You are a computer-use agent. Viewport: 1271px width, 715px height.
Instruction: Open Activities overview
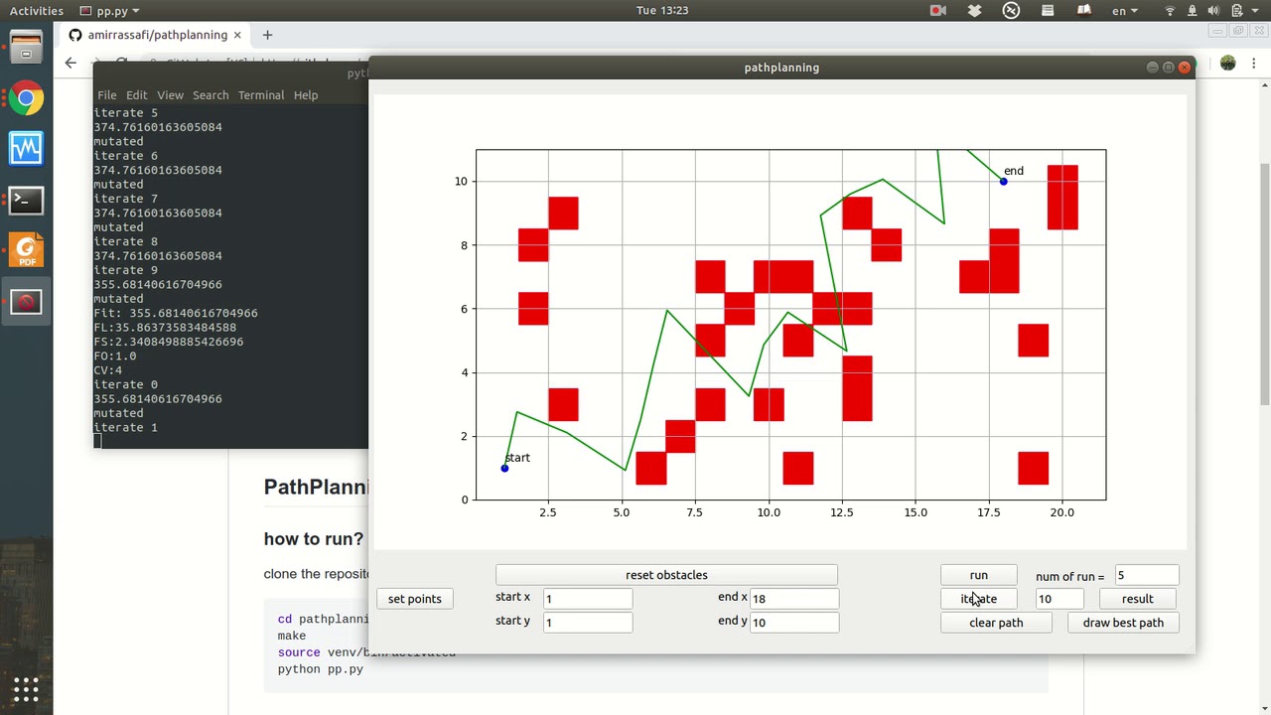tap(36, 11)
